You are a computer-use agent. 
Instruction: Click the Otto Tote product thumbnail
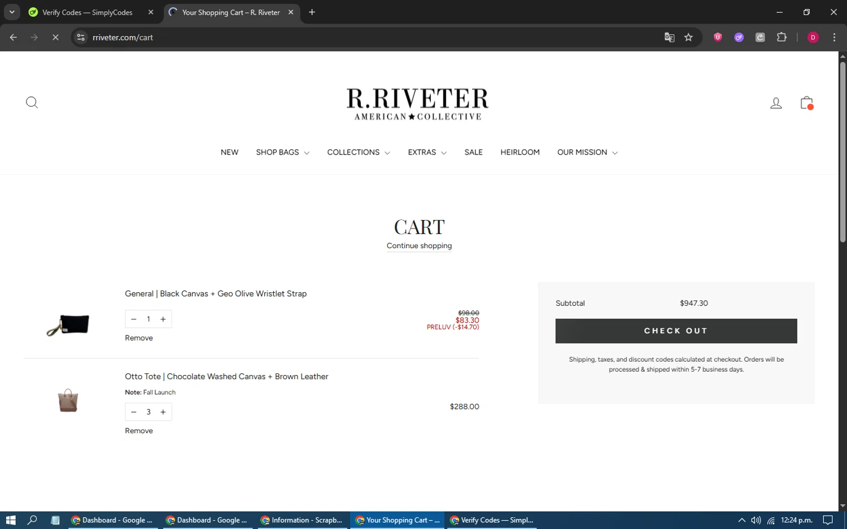68,400
